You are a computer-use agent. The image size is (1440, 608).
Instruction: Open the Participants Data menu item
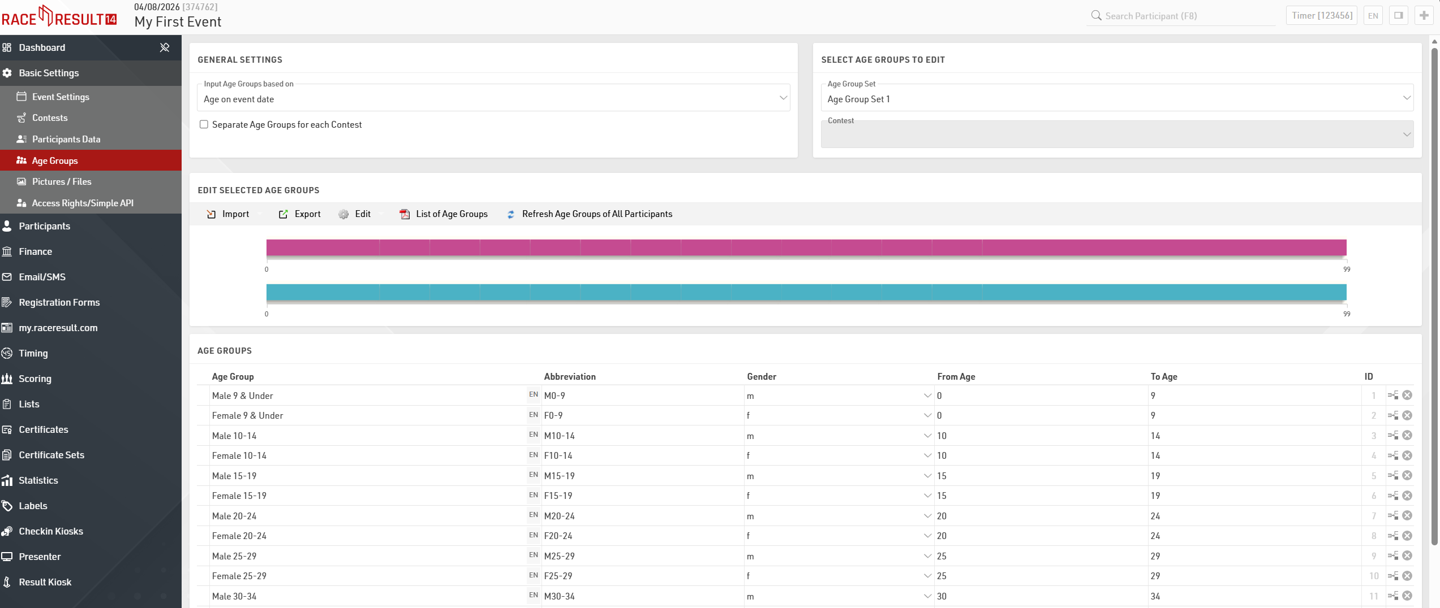[x=66, y=139]
